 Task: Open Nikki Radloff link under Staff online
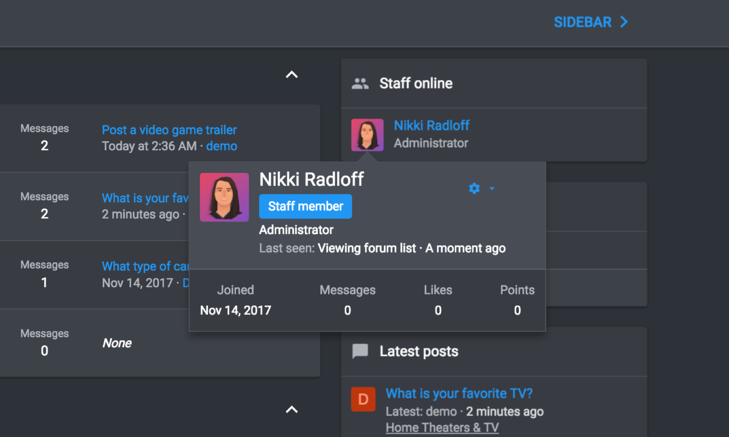[431, 125]
